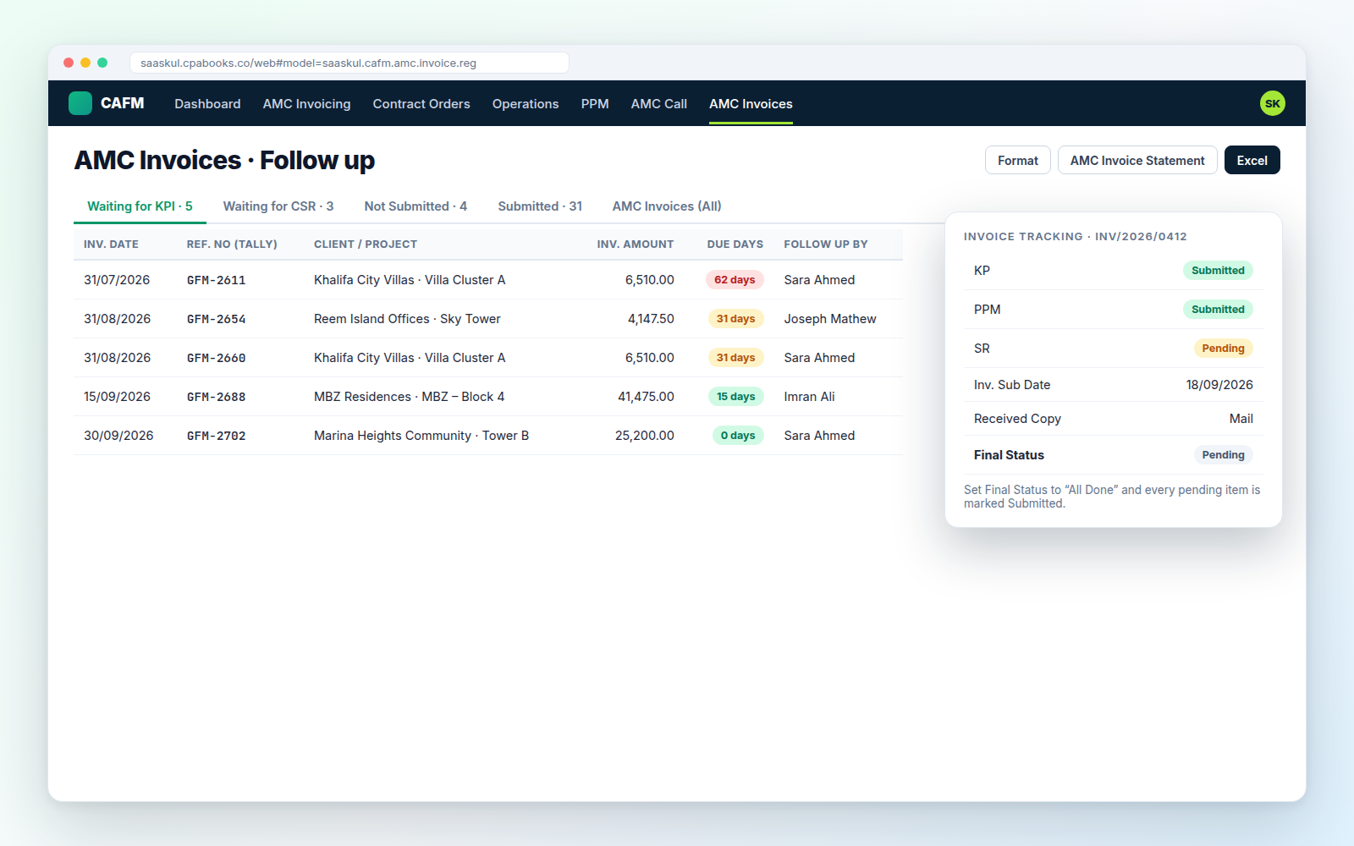Click the FOLLOW UP BY column header
The image size is (1354, 846).
coord(826,244)
